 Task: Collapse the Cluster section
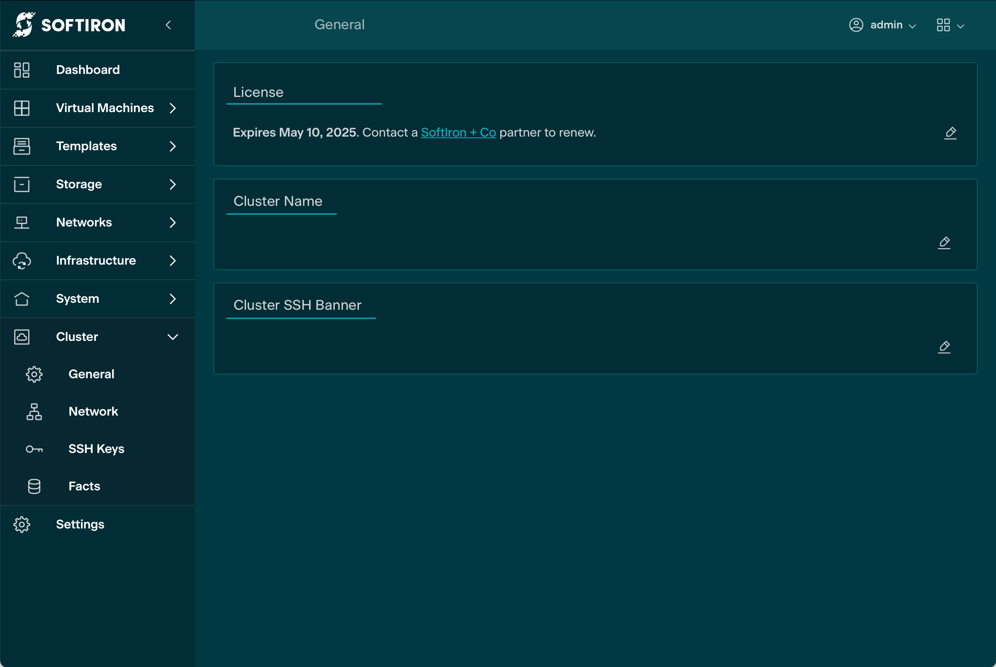[x=172, y=337]
